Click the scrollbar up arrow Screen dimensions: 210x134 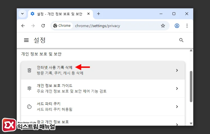click(191, 51)
